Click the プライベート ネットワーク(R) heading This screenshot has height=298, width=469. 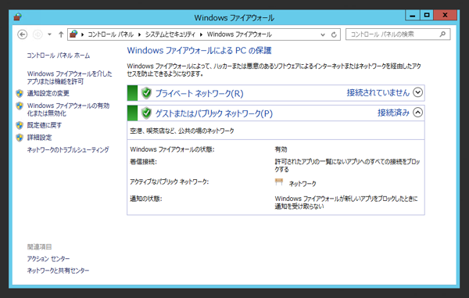[199, 94]
